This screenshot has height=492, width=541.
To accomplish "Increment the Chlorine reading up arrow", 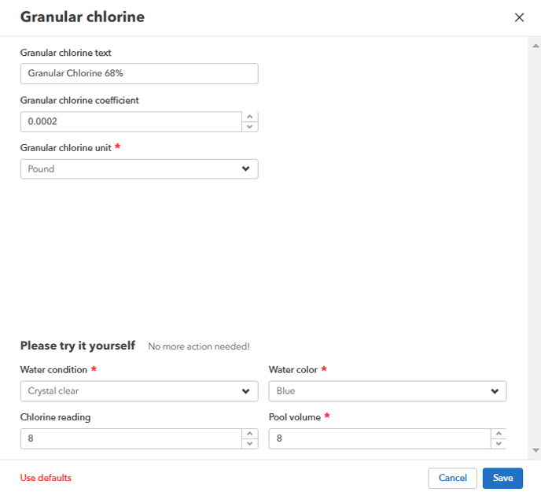I will pos(250,434).
